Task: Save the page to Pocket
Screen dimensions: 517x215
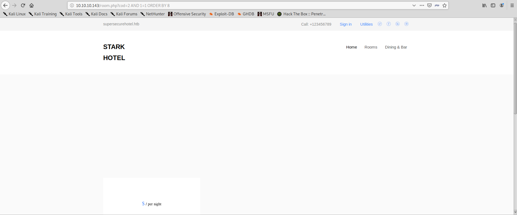Action: (x=429, y=5)
